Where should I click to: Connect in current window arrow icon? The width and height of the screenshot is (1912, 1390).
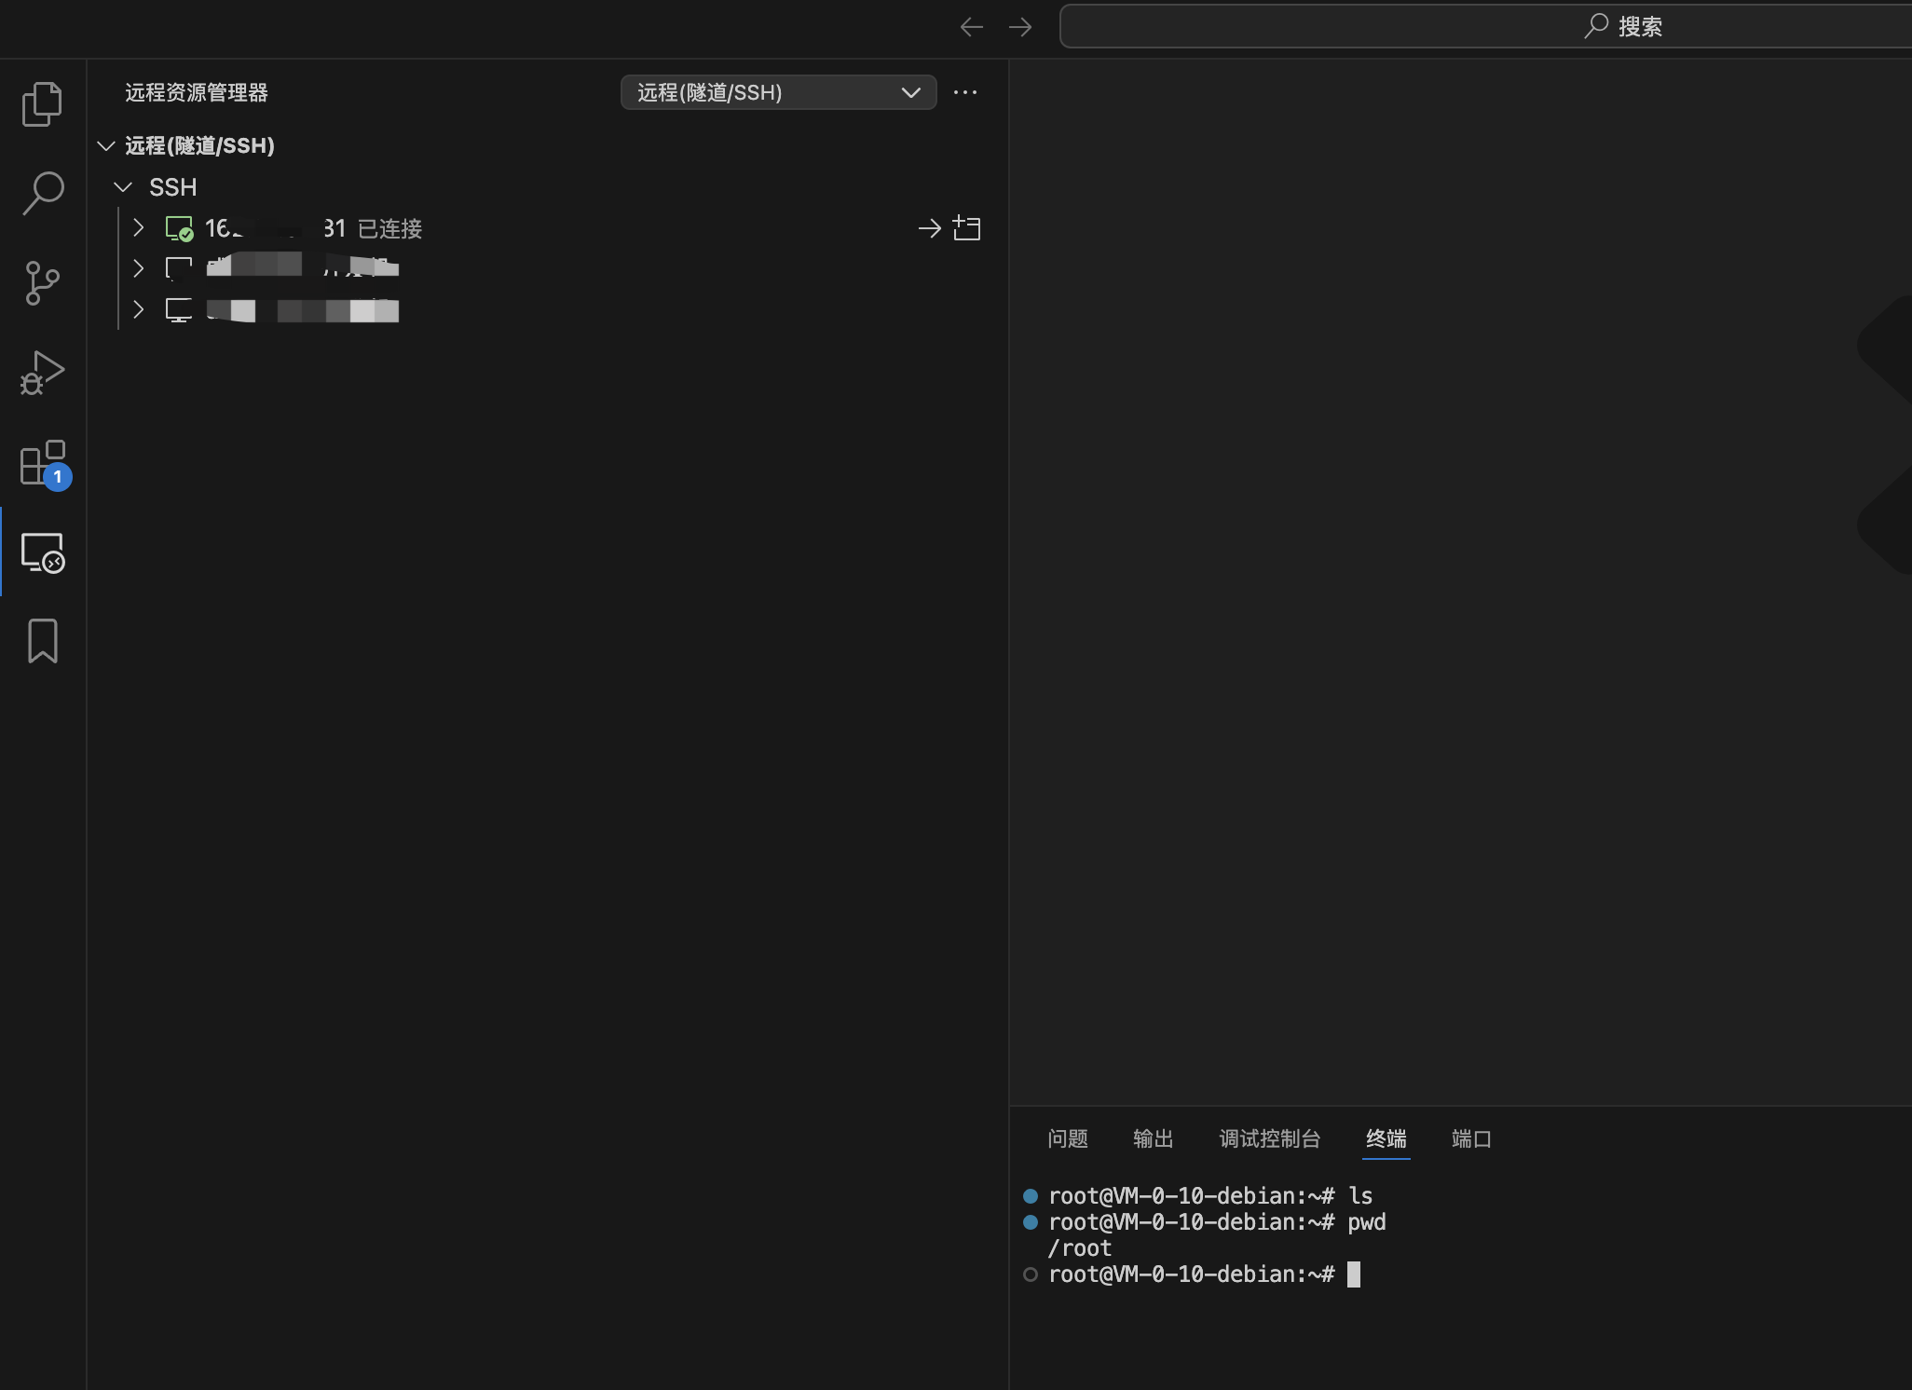[929, 228]
